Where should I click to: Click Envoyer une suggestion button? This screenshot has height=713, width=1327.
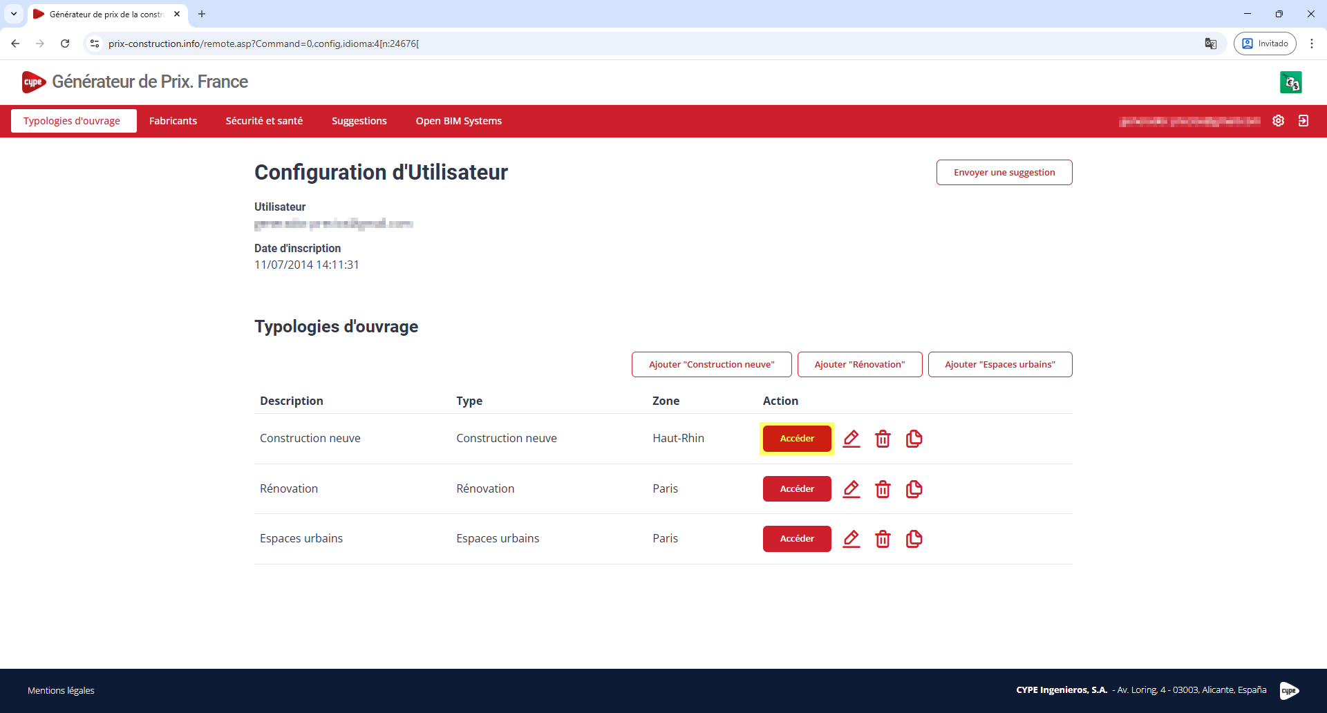[1004, 173]
